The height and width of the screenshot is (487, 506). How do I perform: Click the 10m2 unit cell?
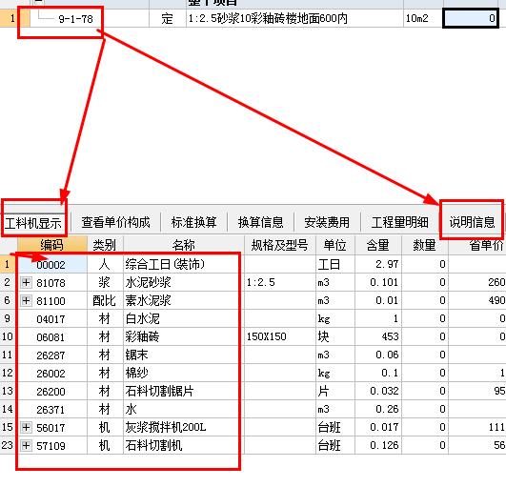click(x=423, y=18)
